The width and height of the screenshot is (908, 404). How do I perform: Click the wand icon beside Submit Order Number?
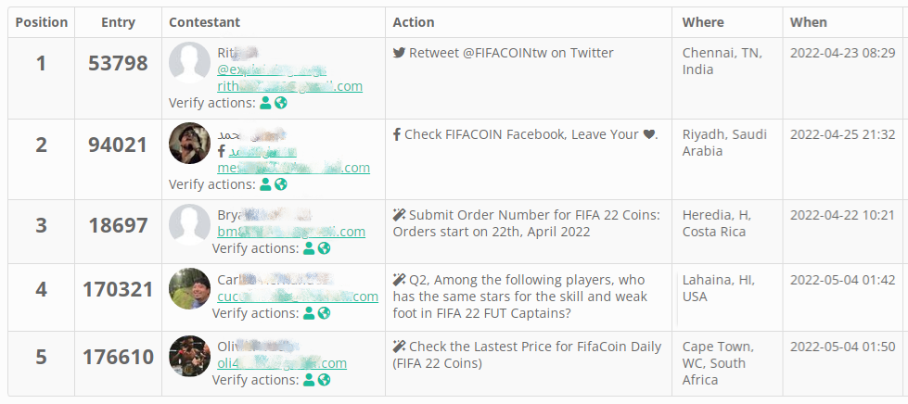coord(399,216)
